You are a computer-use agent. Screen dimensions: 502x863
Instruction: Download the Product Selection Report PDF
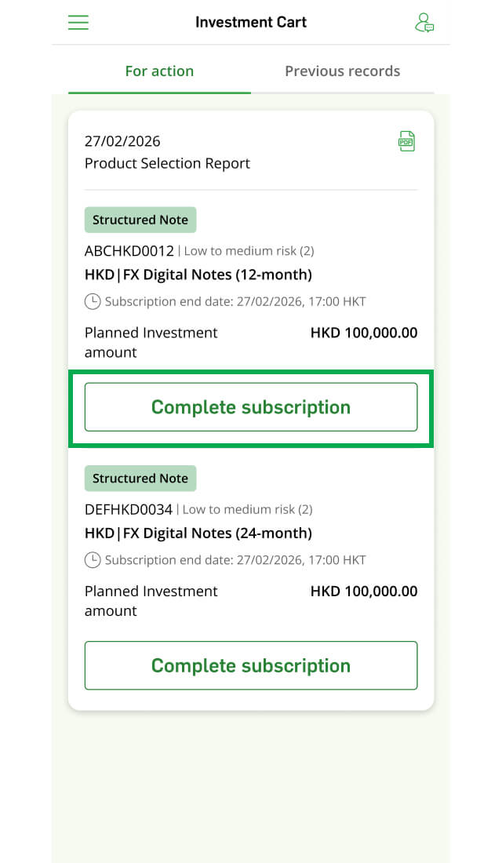[x=406, y=141]
